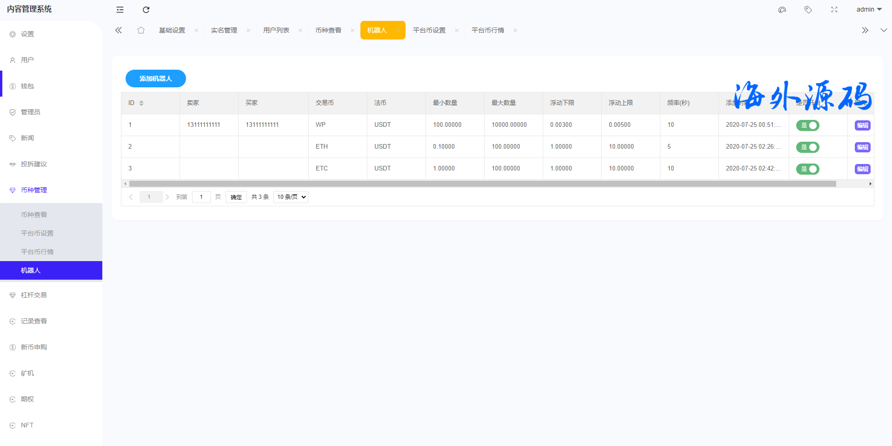The image size is (892, 446).
Task: Open the admin user dropdown
Action: (x=869, y=10)
